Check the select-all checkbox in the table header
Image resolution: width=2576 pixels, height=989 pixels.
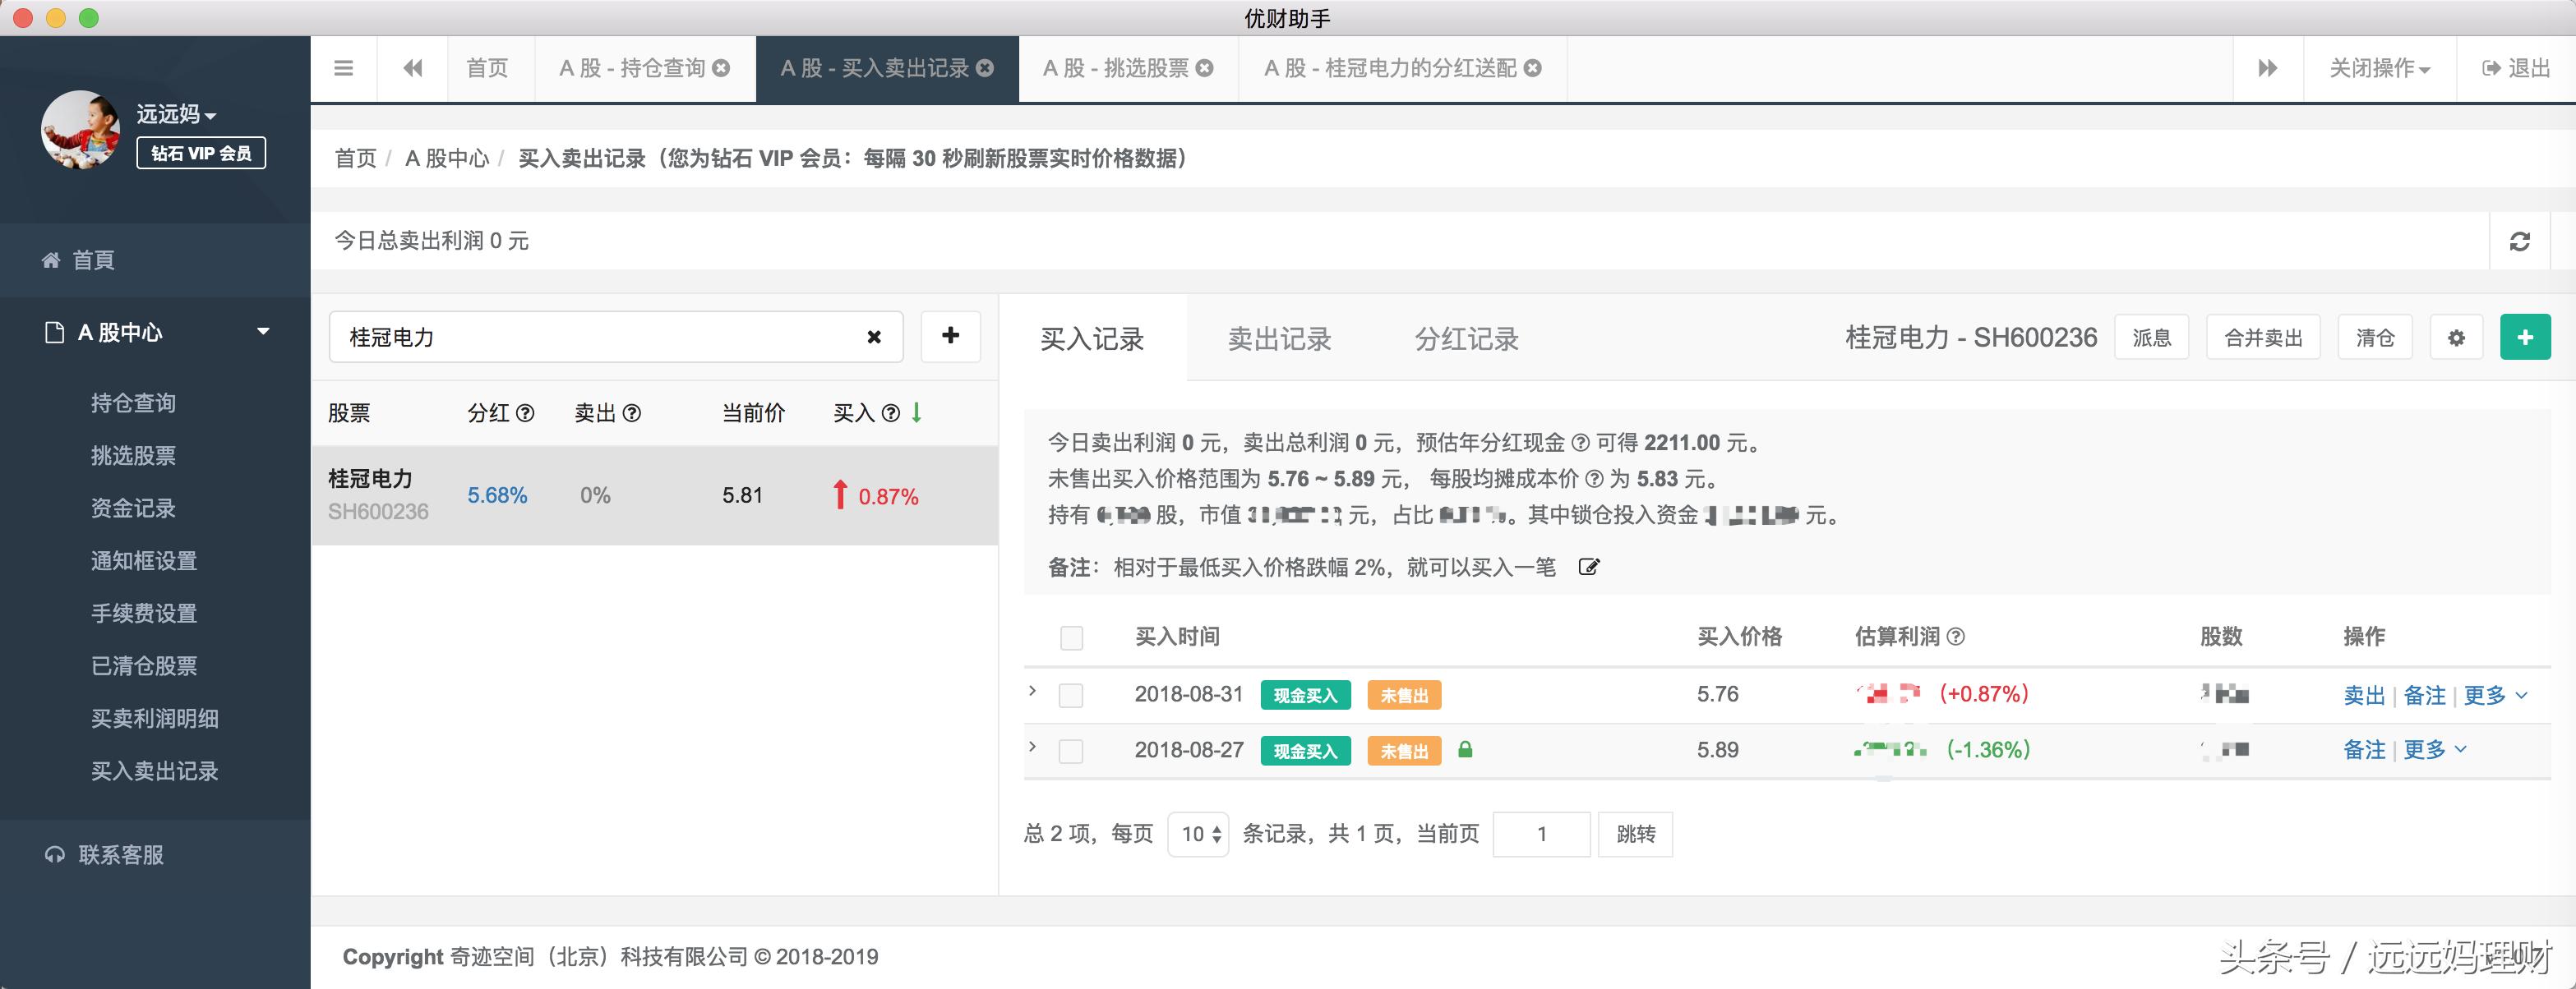(x=1071, y=637)
